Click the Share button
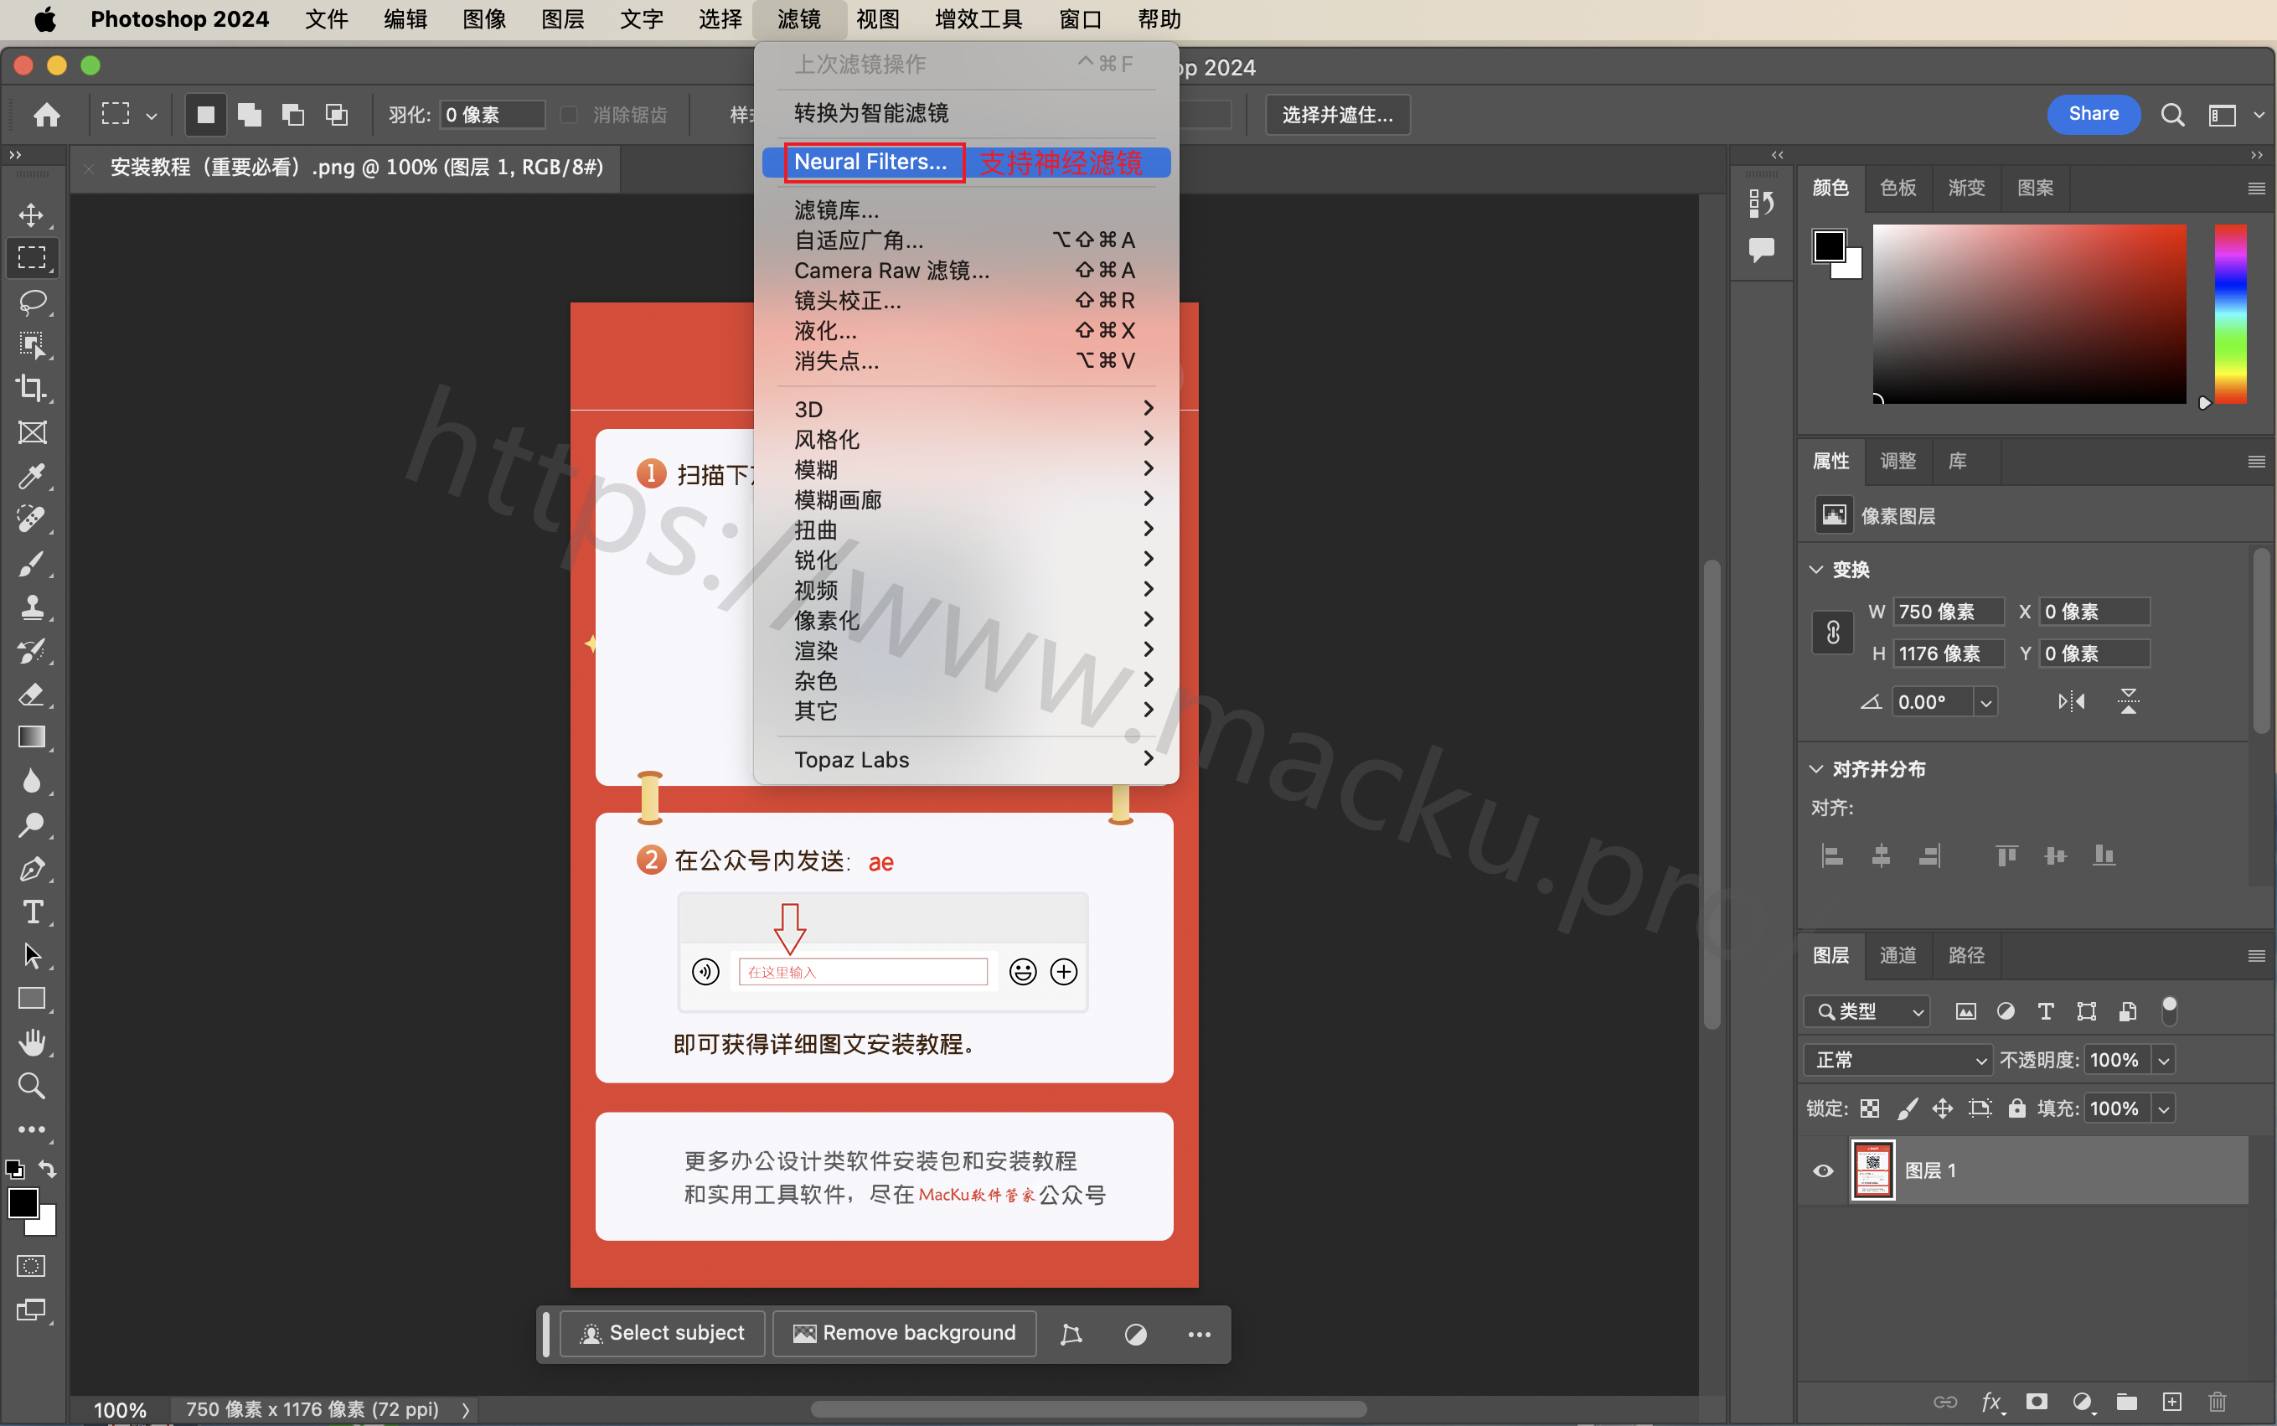 (2094, 114)
